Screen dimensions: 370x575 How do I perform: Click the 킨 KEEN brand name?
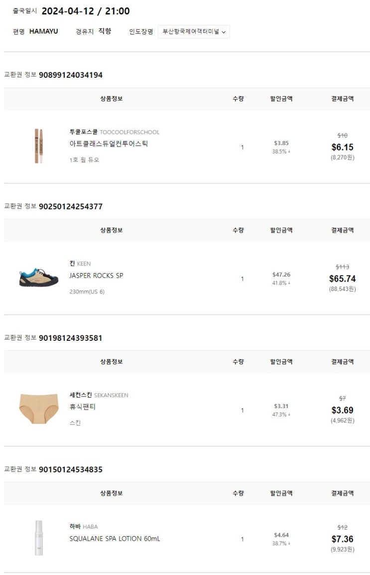click(80, 264)
